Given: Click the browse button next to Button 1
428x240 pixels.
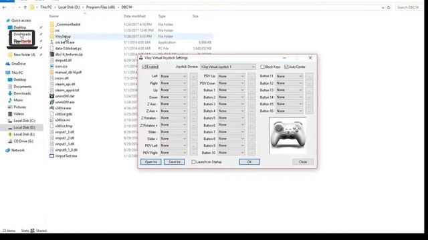Looking at the screenshot, I should click(251, 90).
